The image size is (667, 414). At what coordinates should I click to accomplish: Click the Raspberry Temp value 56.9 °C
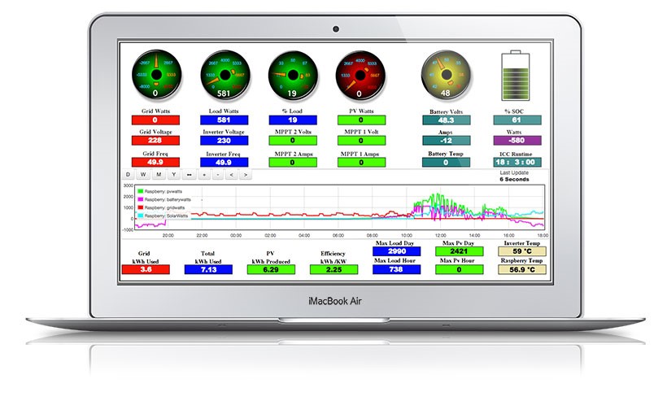click(522, 269)
